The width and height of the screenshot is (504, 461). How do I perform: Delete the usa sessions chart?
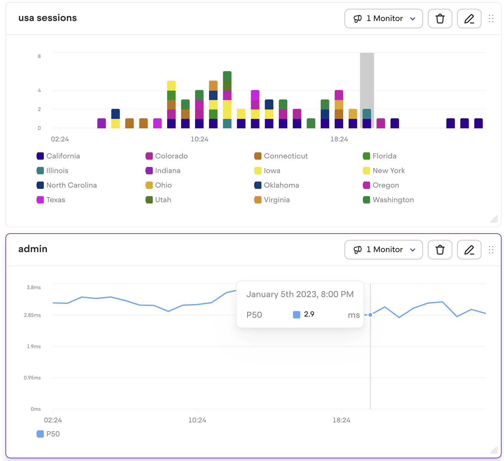click(x=440, y=19)
